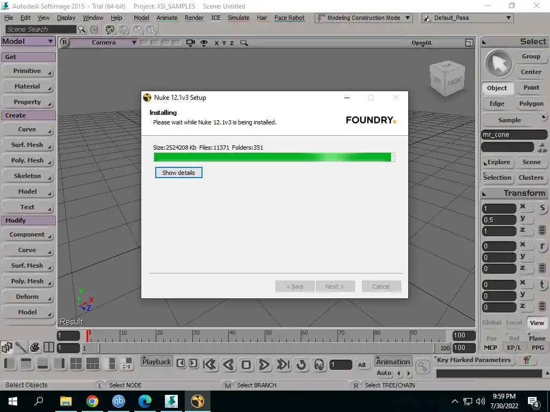Click the stop playback button
The image size is (550, 412).
(x=246, y=365)
